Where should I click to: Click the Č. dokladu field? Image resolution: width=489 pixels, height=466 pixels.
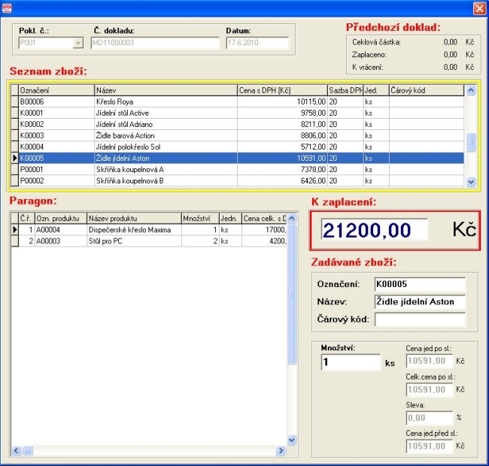point(154,44)
